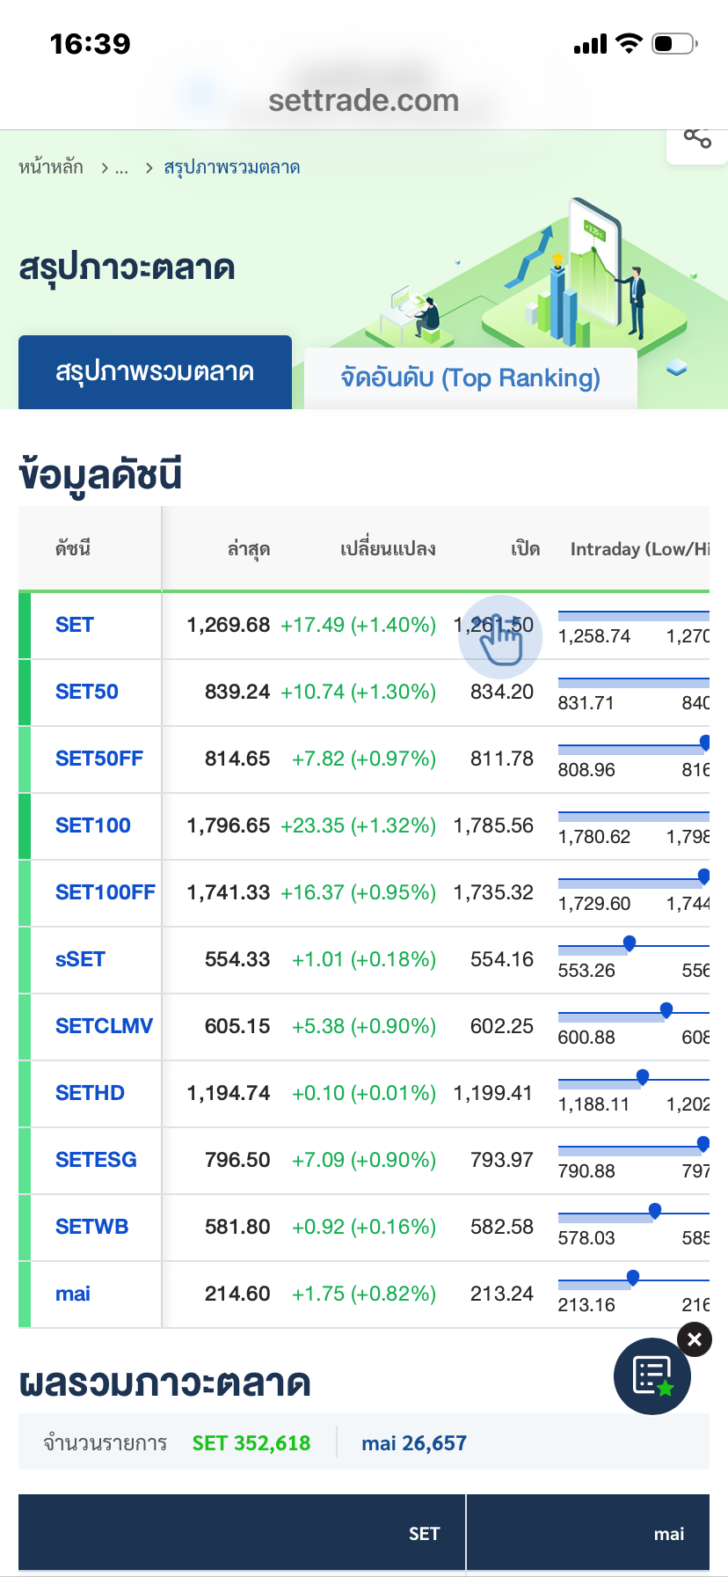Open the SET50 index link
This screenshot has height=1577, width=728.
tap(86, 692)
